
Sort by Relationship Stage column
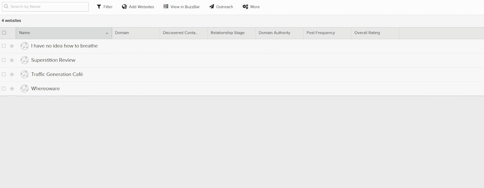pos(227,33)
